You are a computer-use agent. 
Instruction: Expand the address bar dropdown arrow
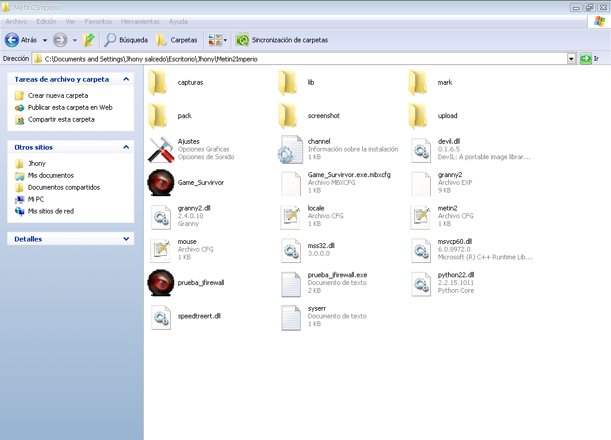(x=571, y=59)
